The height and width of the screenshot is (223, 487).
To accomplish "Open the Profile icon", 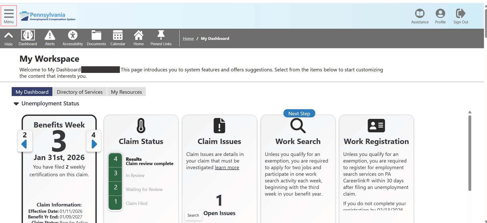I will coord(440,13).
